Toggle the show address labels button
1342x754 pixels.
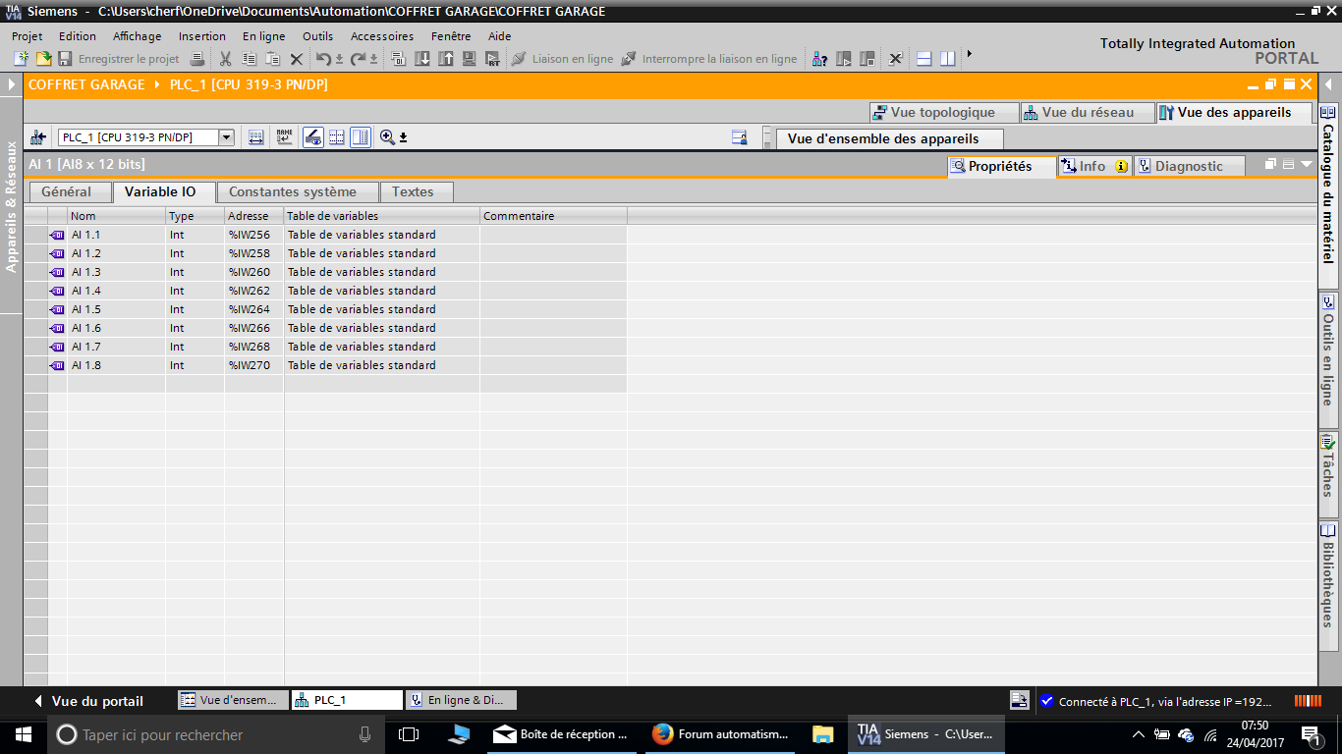(x=256, y=137)
